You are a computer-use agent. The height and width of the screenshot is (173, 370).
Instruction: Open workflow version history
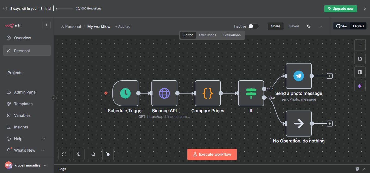click(x=309, y=26)
